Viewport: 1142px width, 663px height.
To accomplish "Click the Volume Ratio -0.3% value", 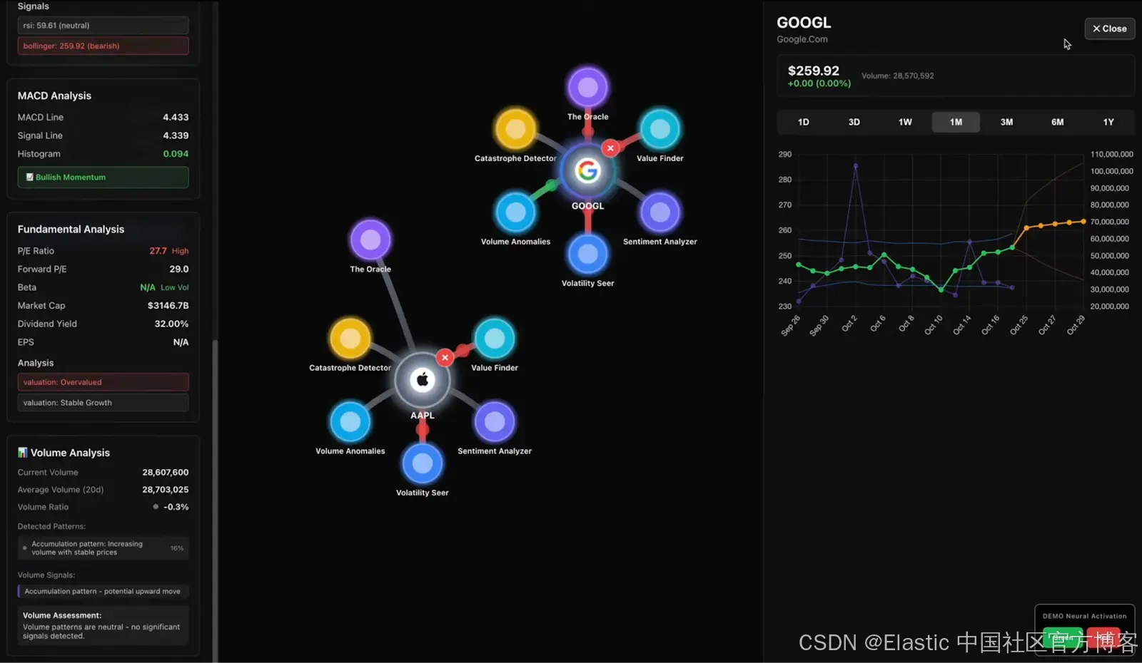I will pos(176,507).
